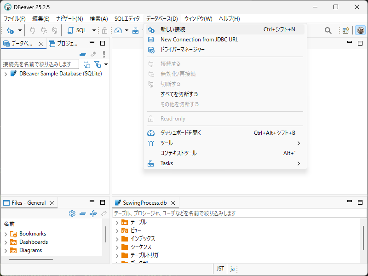The width and height of the screenshot is (368, 276).
Task: Click the ja locale status entry
Action: tap(232, 269)
